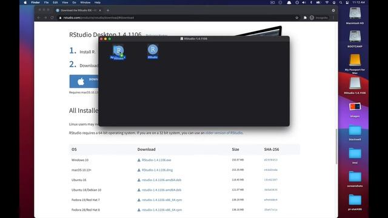
Task: Select the RStudio-1.4.1106 mounted disk on desktop
Action: pyautogui.click(x=355, y=86)
